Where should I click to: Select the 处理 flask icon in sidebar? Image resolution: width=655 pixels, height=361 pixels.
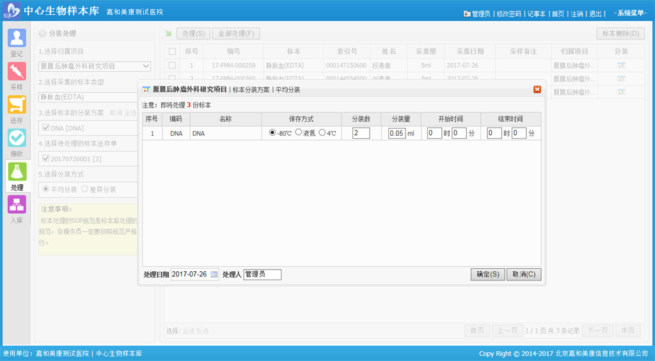tap(17, 172)
